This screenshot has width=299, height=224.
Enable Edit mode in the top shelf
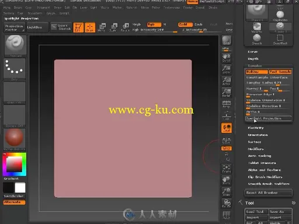78,27
